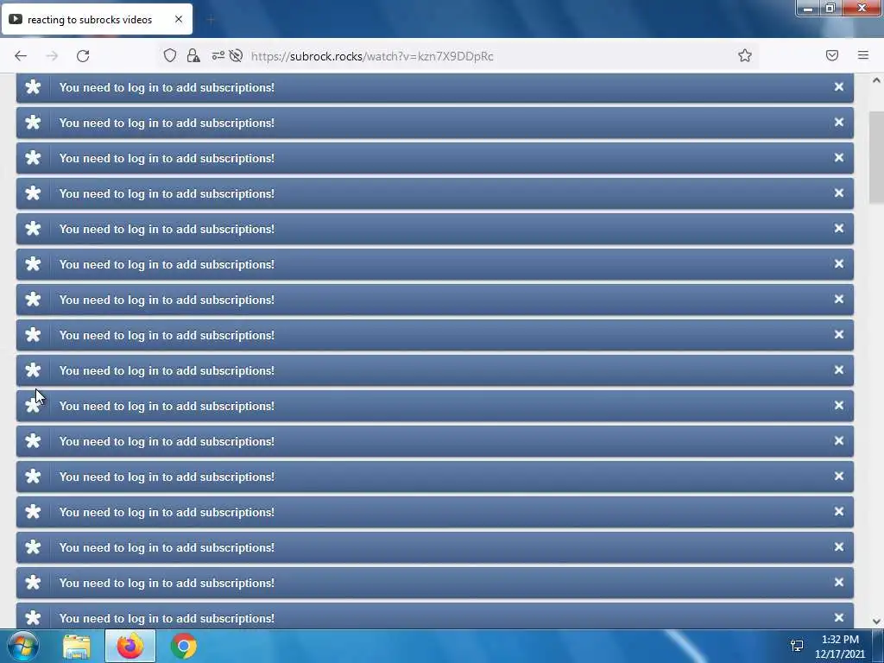Click the page scrollbar down arrow
This screenshot has width=884, height=663.
[x=876, y=622]
